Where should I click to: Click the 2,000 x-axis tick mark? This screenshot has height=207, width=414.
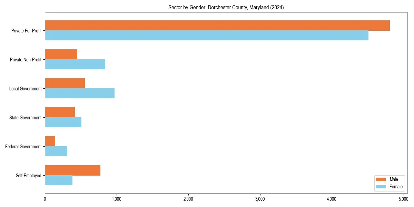pyautogui.click(x=188, y=194)
